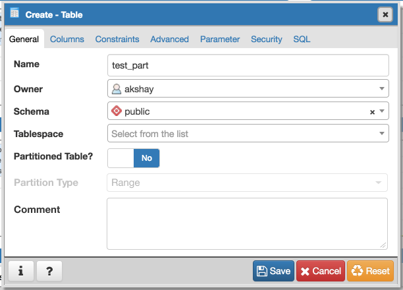
Task: Open the Schema dropdown arrow
Action: click(382, 111)
